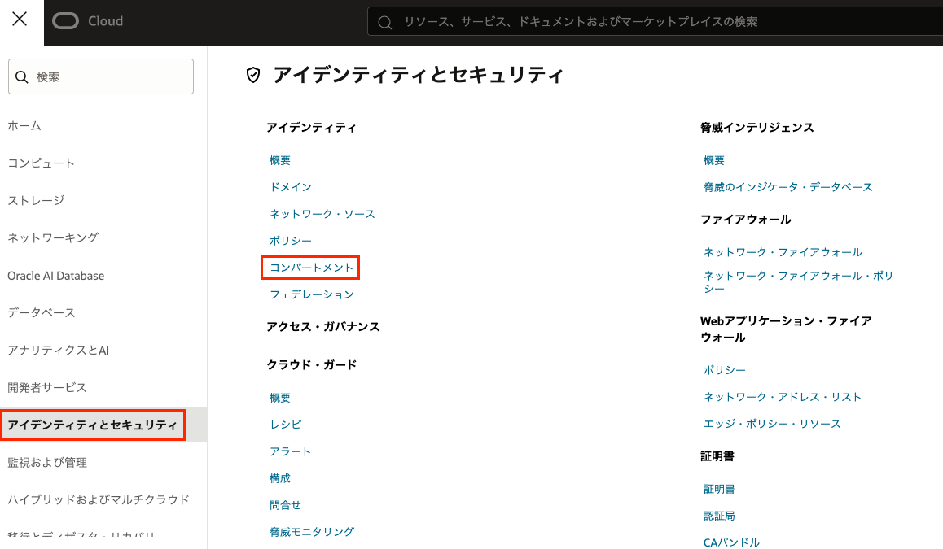The height and width of the screenshot is (549, 943).
Task: Click the 脅威インテリジェンス section heading
Action: (x=757, y=128)
